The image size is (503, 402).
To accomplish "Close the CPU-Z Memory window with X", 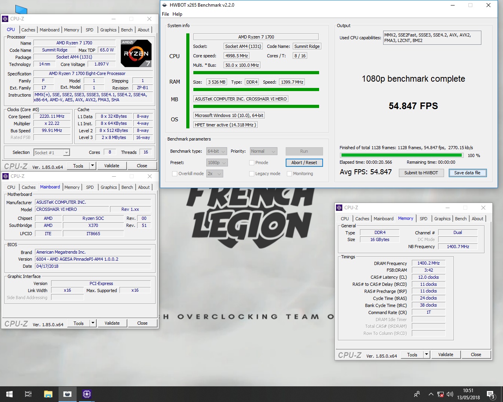I will click(x=483, y=207).
